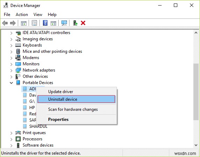Select the SHARDUL portable device

38,126
